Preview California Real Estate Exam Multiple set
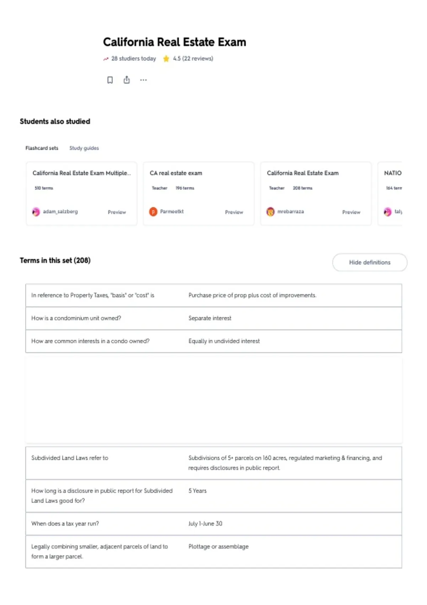The height and width of the screenshot is (605, 427). click(x=117, y=212)
